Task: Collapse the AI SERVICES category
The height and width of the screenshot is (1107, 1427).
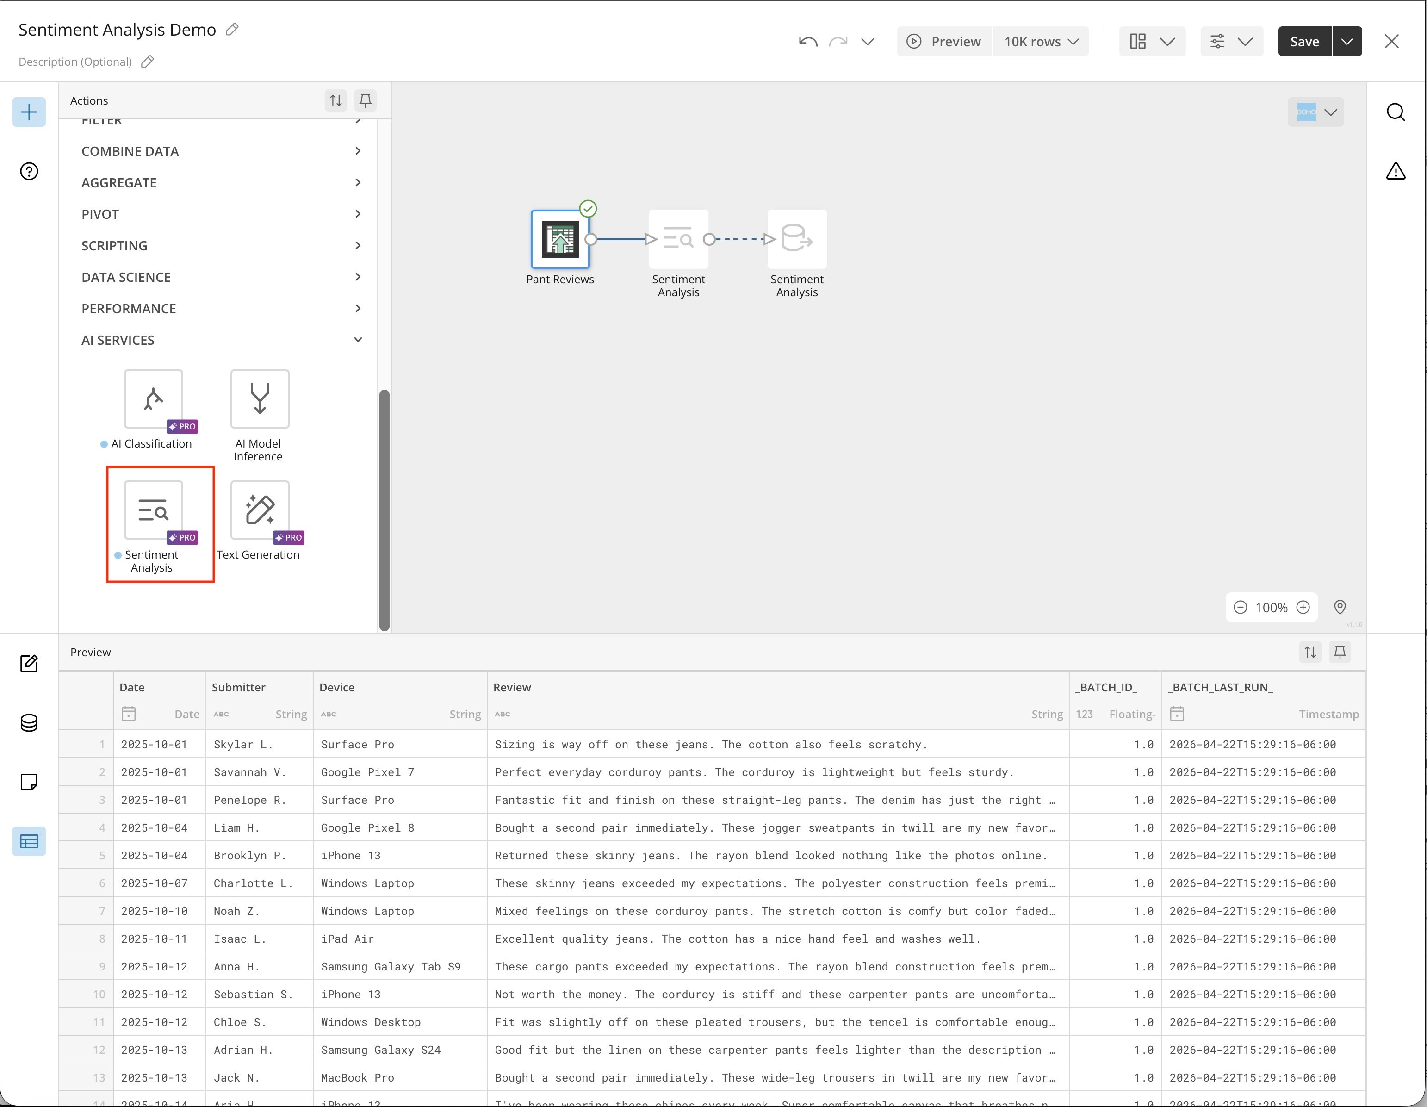Action: [x=221, y=340]
